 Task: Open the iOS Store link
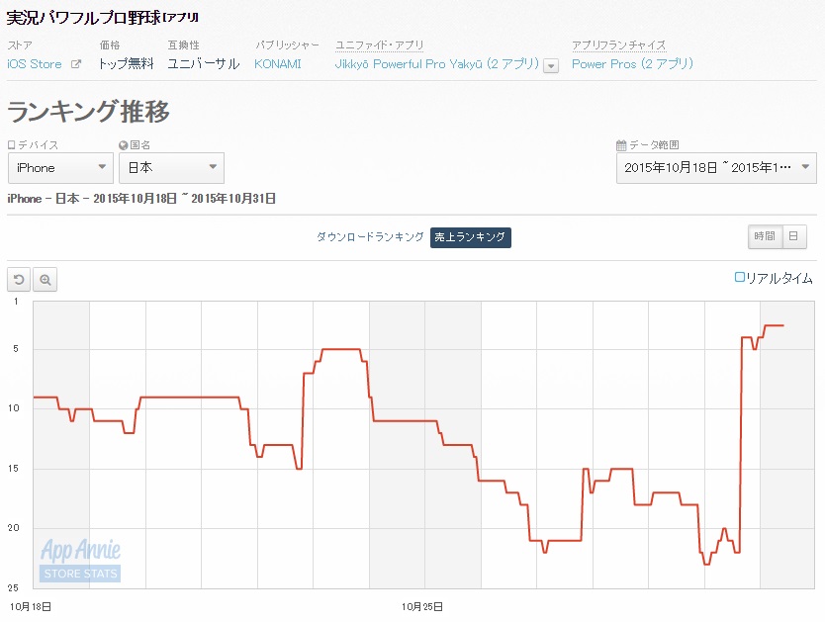click(35, 64)
